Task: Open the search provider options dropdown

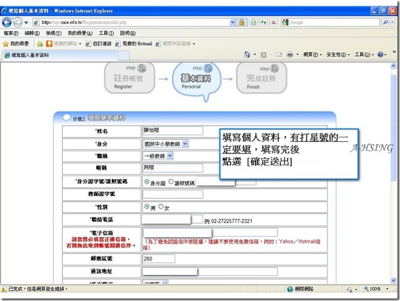Action: coord(393,22)
